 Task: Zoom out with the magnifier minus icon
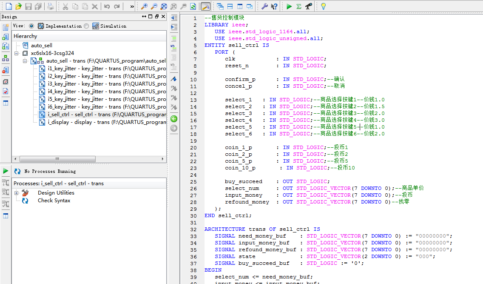(x=154, y=6)
